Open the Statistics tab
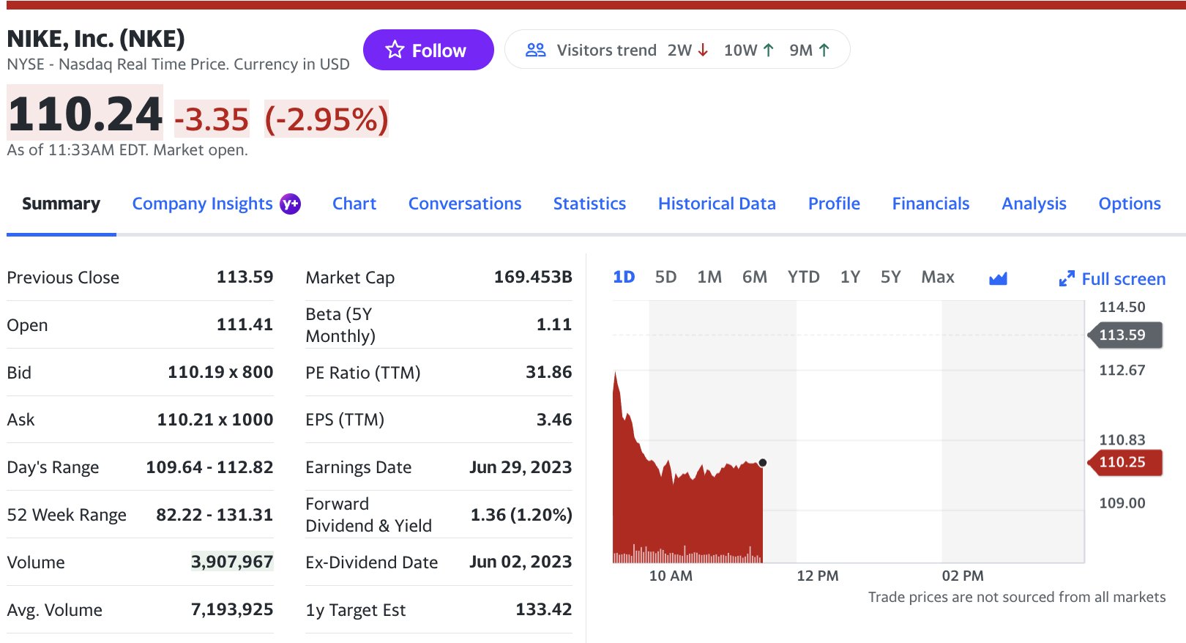Image resolution: width=1186 pixels, height=643 pixels. point(589,204)
